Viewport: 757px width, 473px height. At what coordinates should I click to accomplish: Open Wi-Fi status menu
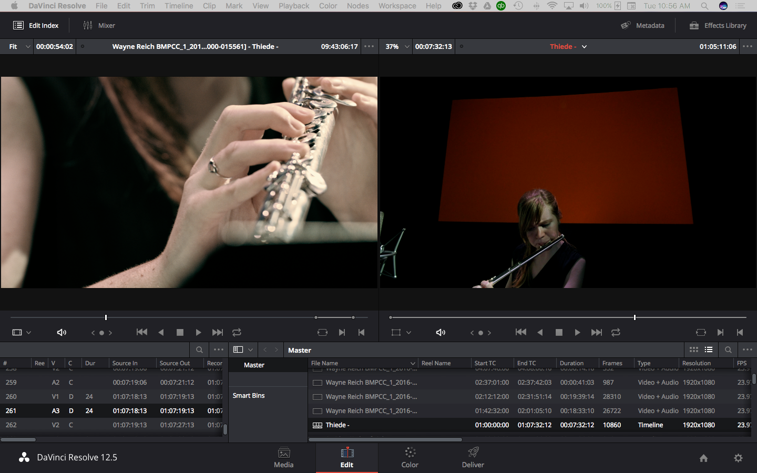click(552, 6)
